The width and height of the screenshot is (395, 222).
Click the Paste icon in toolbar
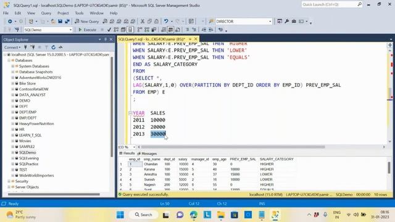[156, 22]
